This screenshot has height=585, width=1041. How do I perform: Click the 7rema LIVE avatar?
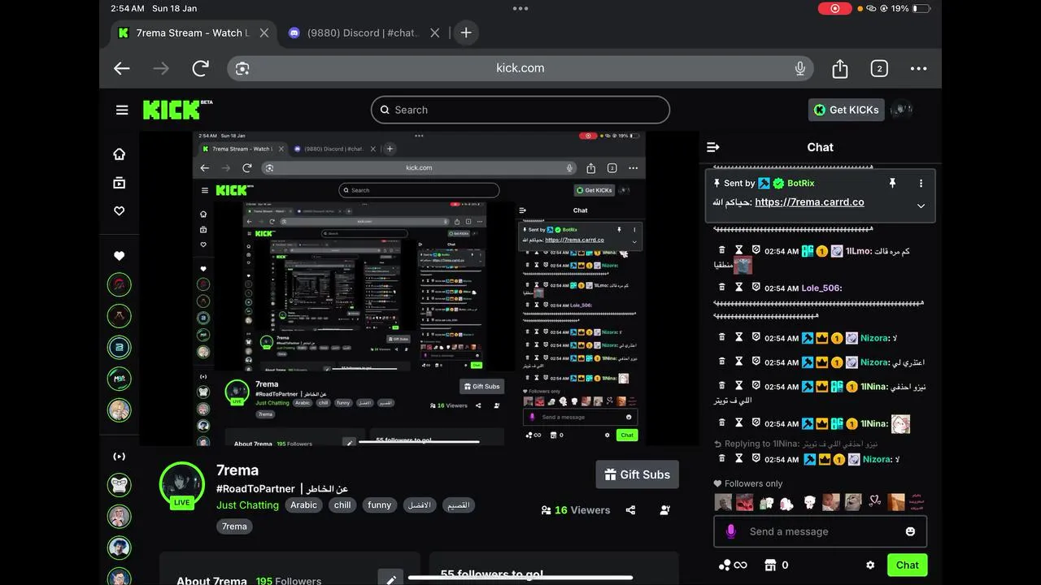[x=182, y=485]
